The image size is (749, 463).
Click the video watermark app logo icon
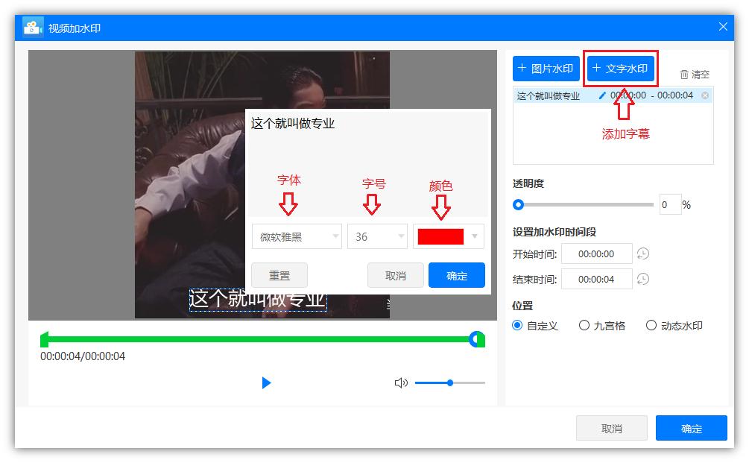33,28
